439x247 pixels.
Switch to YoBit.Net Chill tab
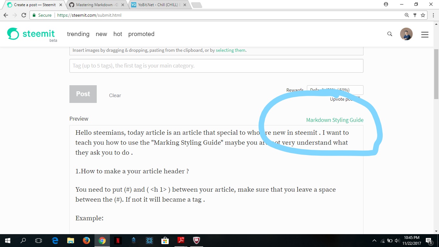[x=159, y=5]
